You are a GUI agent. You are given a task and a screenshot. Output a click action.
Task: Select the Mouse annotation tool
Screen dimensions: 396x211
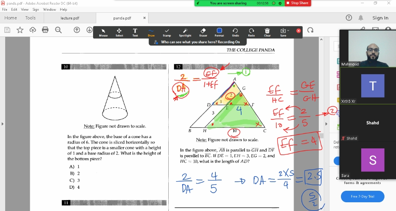click(x=103, y=33)
